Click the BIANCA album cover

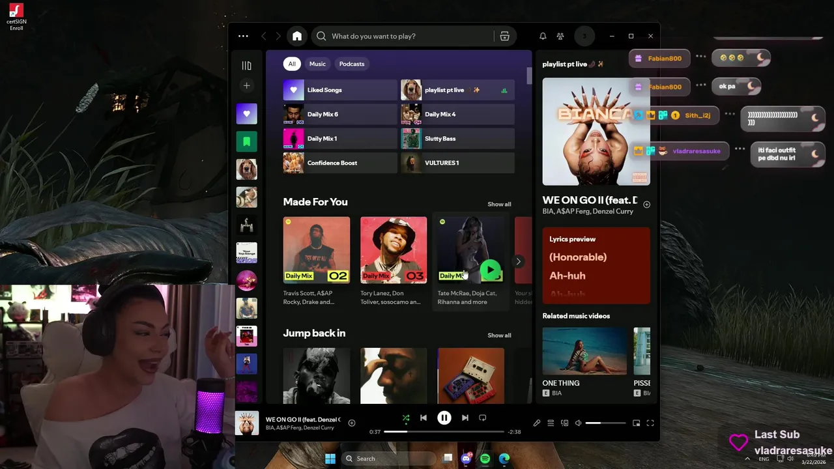coord(596,132)
